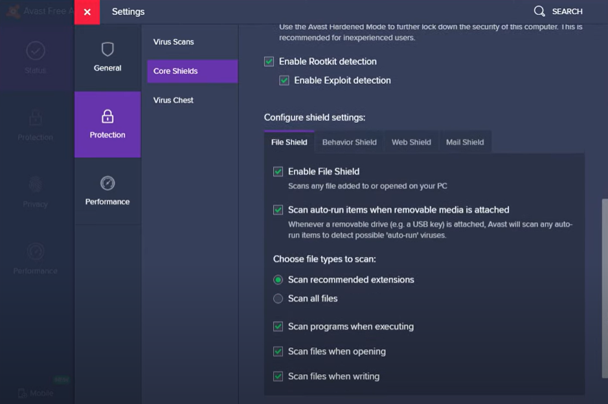The width and height of the screenshot is (608, 404).
Task: Switch to the Web Shield tab
Action: [x=411, y=142]
